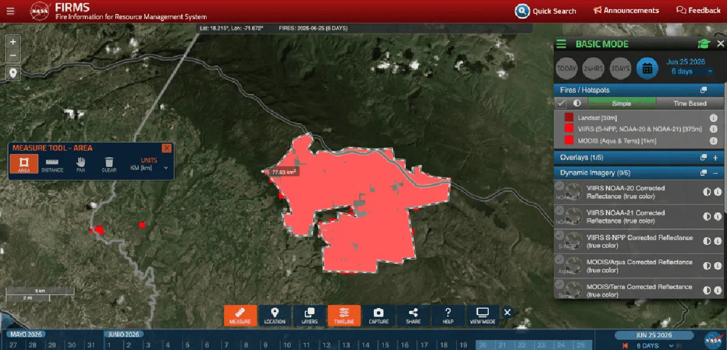727x350 pixels.
Task: Click the map location pin button
Action: [x=13, y=73]
